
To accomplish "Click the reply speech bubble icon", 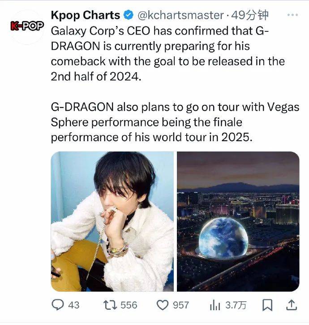I will coord(58,305).
